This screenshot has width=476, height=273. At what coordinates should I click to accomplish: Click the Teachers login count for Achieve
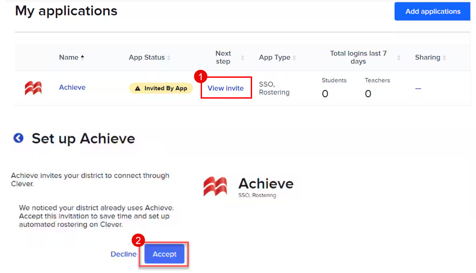click(368, 93)
